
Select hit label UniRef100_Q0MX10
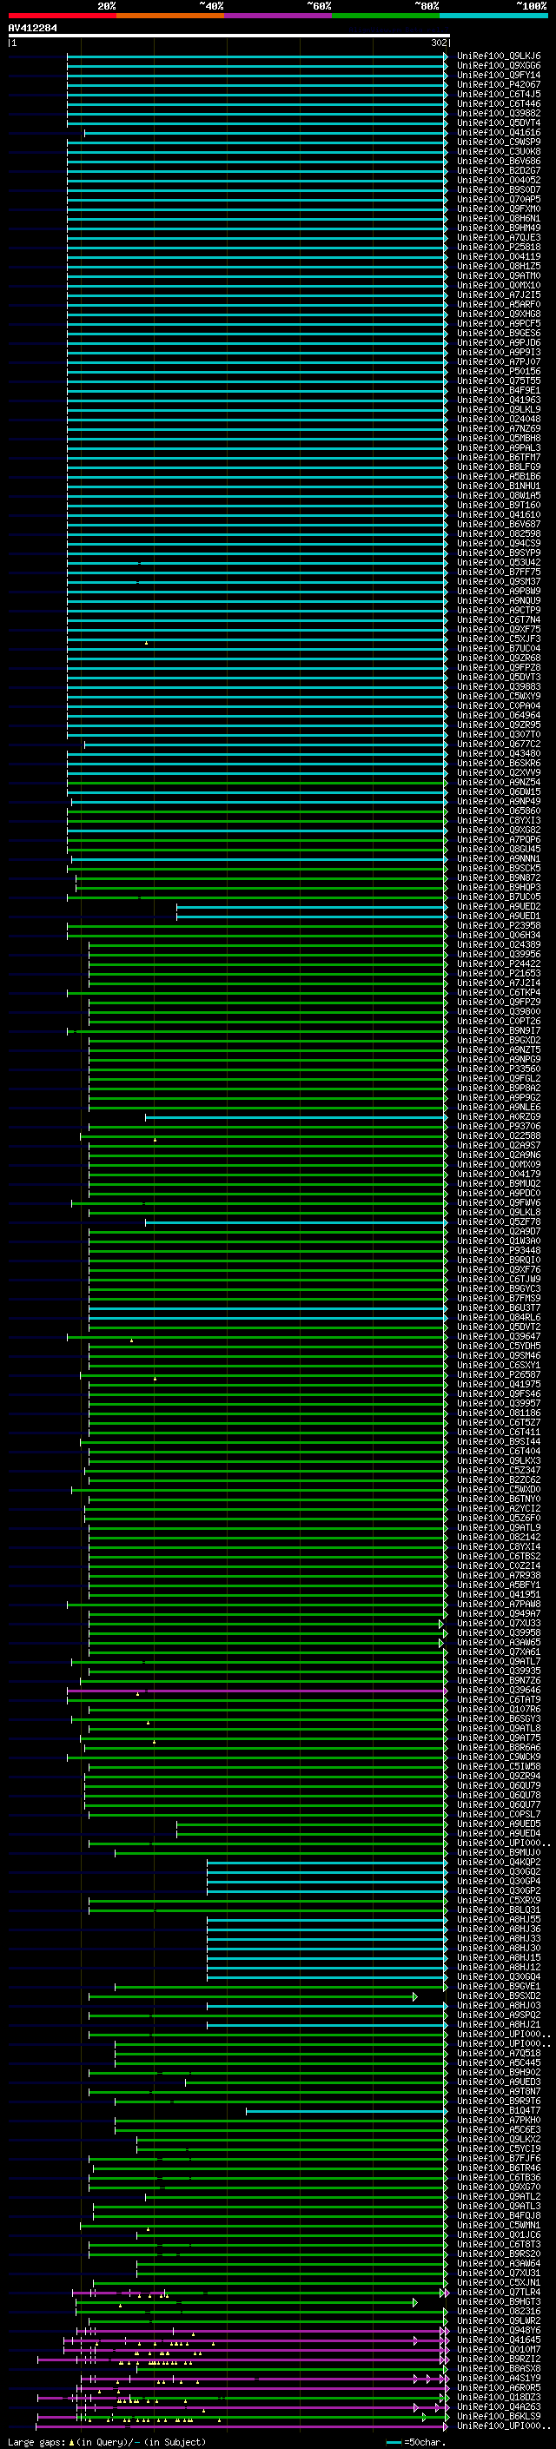[x=499, y=285]
